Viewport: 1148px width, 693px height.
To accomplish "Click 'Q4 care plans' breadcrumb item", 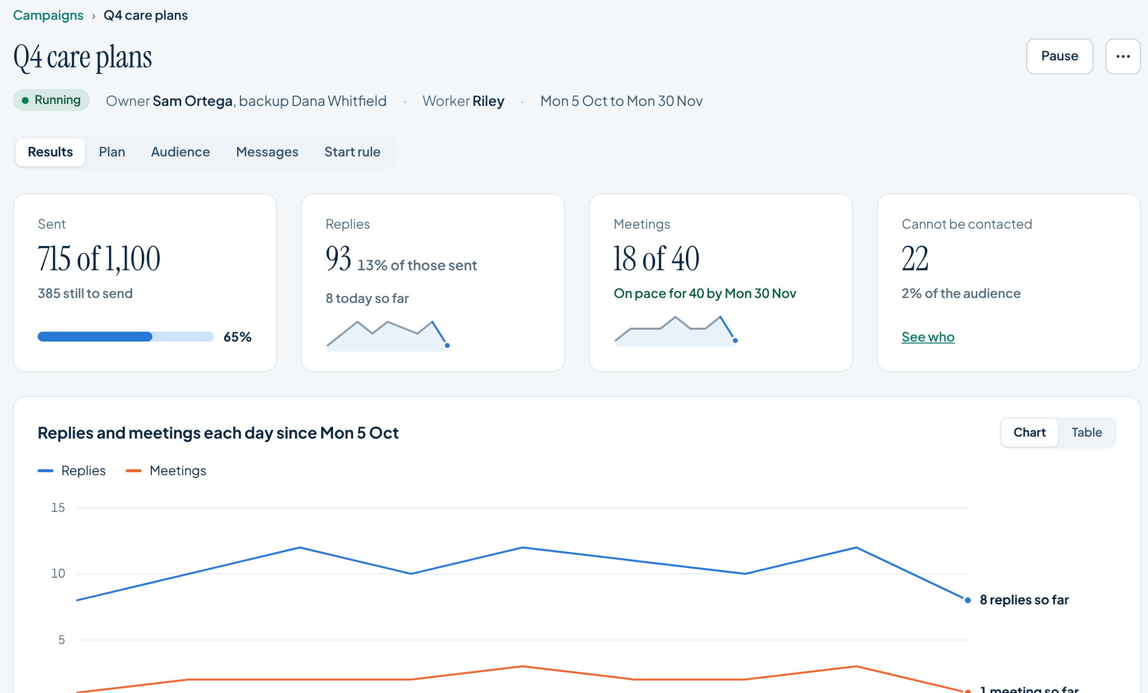I will pyautogui.click(x=145, y=15).
